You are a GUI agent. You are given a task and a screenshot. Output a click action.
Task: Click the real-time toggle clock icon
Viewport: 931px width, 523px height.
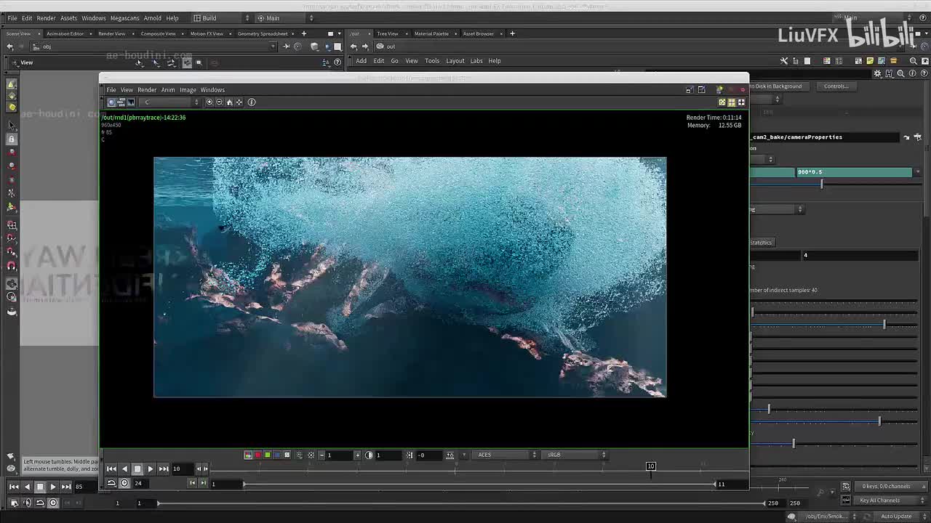[124, 483]
